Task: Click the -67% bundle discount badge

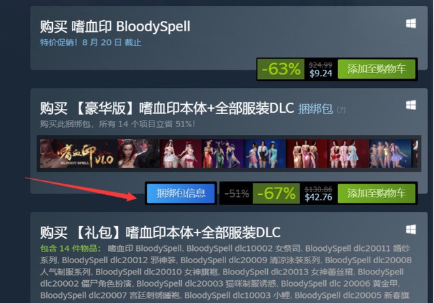Action: pyautogui.click(x=276, y=193)
